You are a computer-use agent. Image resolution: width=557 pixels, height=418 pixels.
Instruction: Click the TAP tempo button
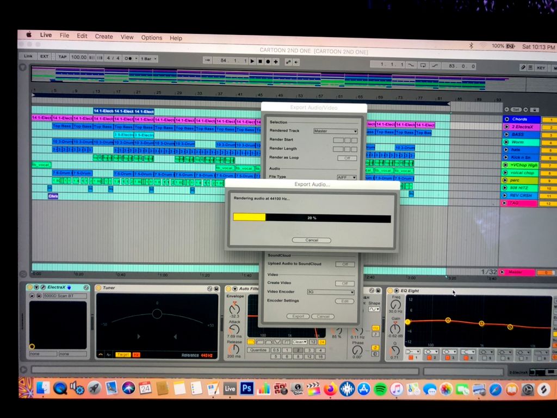click(62, 57)
